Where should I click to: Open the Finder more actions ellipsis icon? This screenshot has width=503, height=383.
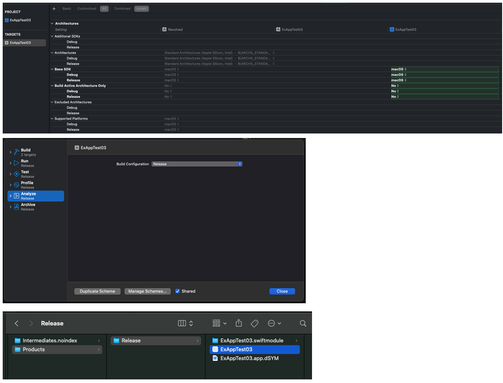tap(274, 323)
